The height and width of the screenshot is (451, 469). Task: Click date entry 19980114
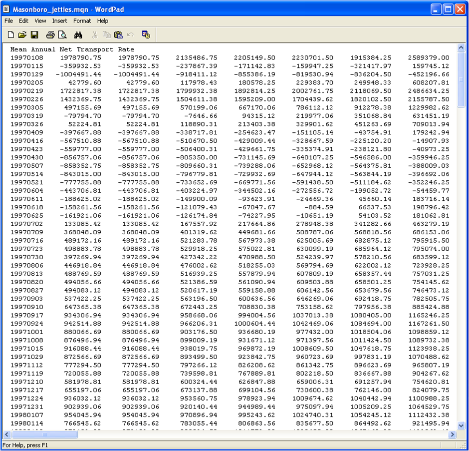27,423
